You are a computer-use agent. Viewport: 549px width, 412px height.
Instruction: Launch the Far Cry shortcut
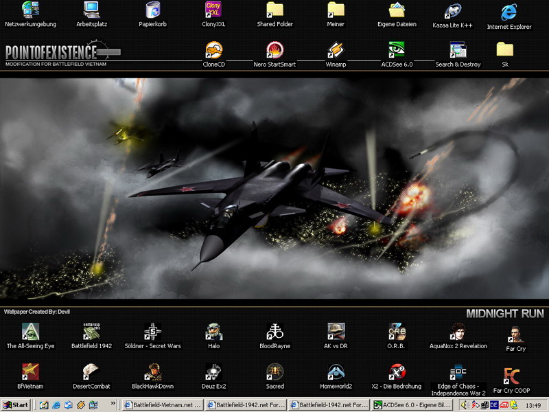[516, 339]
